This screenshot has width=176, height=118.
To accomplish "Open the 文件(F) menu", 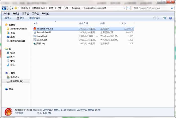I will 6,14.
